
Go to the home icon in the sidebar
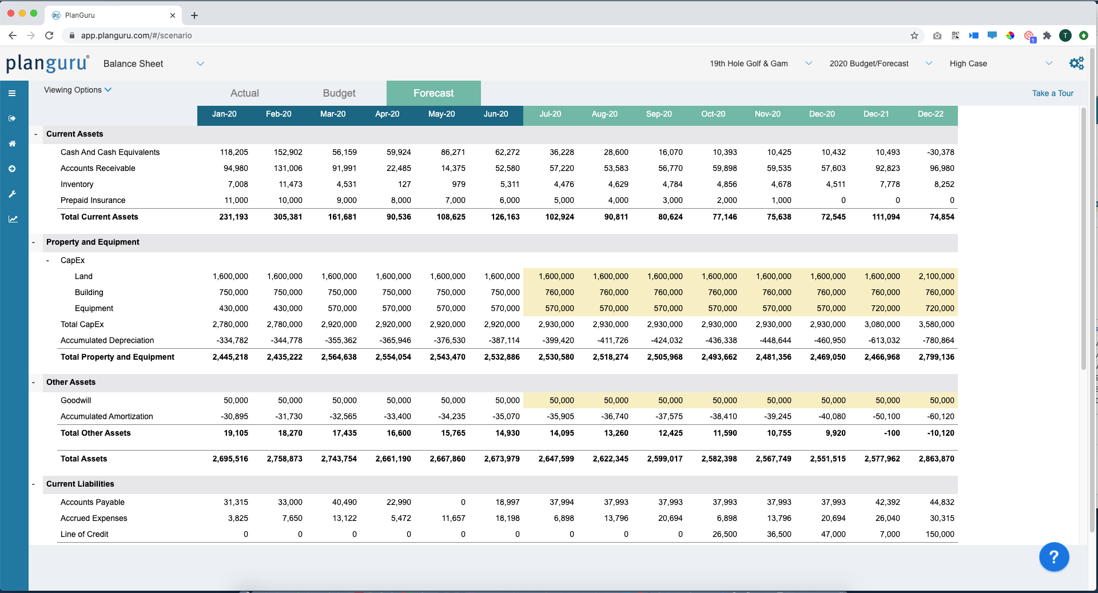[12, 144]
